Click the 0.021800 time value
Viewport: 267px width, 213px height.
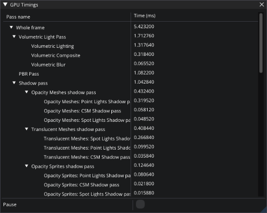coord(144,184)
